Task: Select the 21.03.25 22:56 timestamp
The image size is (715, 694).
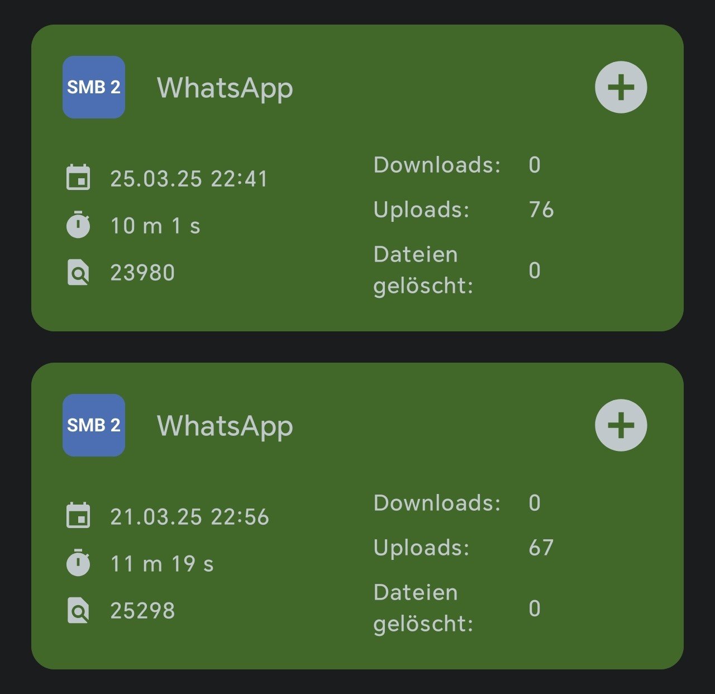Action: pos(189,517)
